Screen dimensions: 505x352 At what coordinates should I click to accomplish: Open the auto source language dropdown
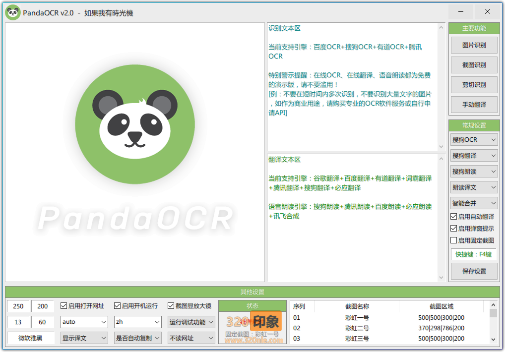coord(84,322)
